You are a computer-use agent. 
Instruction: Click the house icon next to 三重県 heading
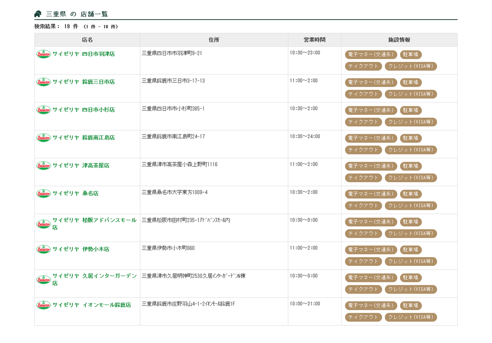tap(38, 14)
